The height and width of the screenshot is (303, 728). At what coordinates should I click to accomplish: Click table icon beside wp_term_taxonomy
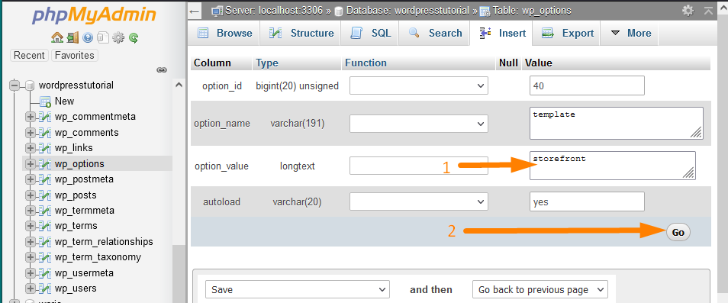pyautogui.click(x=45, y=257)
